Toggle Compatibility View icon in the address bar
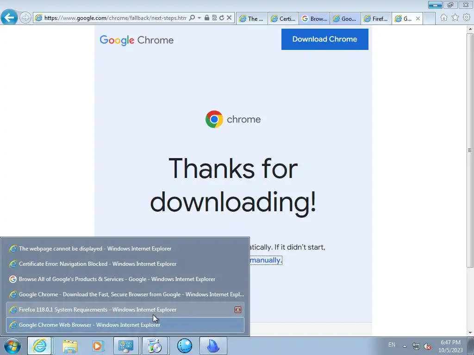Image resolution: width=474 pixels, height=355 pixels. pyautogui.click(x=214, y=18)
